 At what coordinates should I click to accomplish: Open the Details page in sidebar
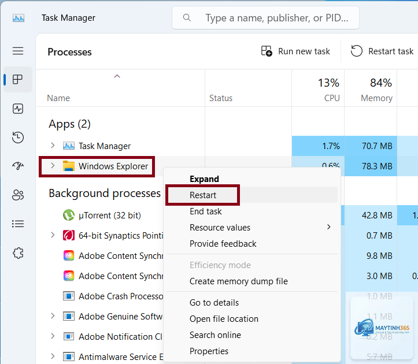coord(18,224)
